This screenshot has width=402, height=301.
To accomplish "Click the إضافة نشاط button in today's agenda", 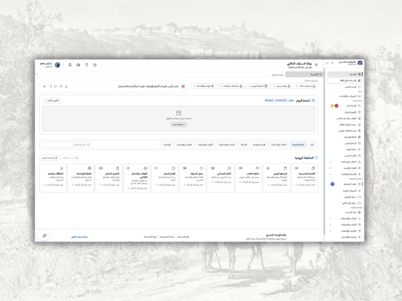I will pyautogui.click(x=179, y=124).
